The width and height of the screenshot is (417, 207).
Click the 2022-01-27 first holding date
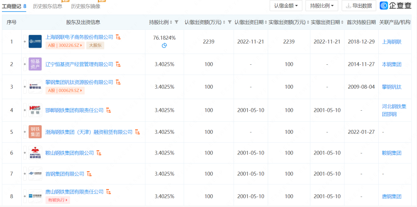361,132
